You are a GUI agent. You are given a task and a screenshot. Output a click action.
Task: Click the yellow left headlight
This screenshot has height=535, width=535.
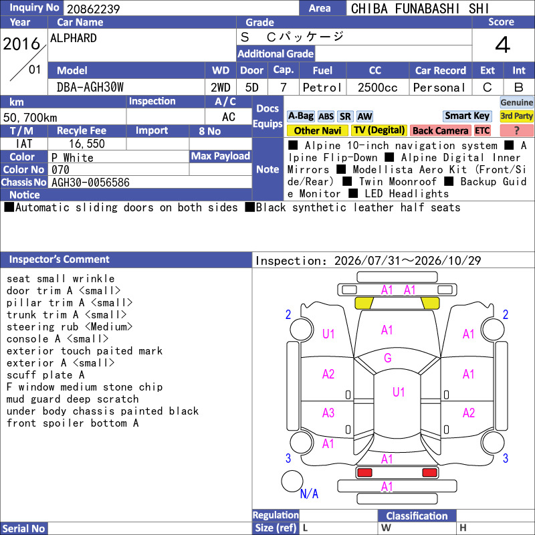tap(364, 303)
